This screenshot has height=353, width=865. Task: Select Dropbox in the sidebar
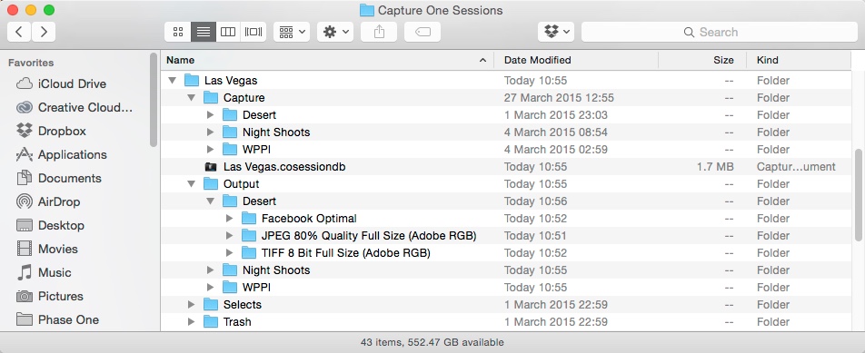click(51, 131)
